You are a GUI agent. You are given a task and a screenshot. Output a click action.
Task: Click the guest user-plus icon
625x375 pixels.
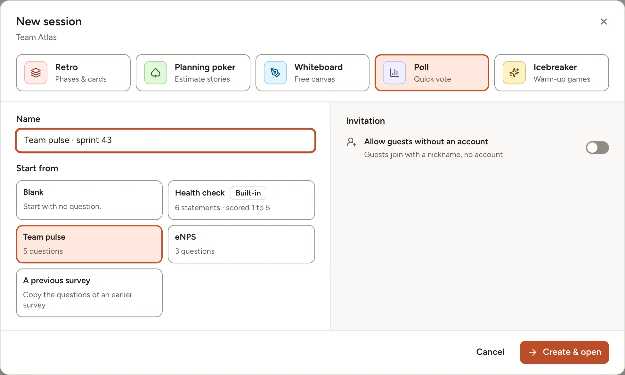coord(351,142)
